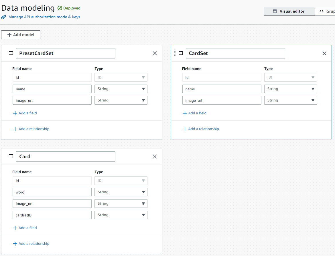Open type dropdown for Card word field
The height and width of the screenshot is (256, 335).
(121, 192)
